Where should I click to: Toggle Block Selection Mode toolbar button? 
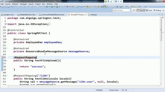pyautogui.click(x=108, y=7)
